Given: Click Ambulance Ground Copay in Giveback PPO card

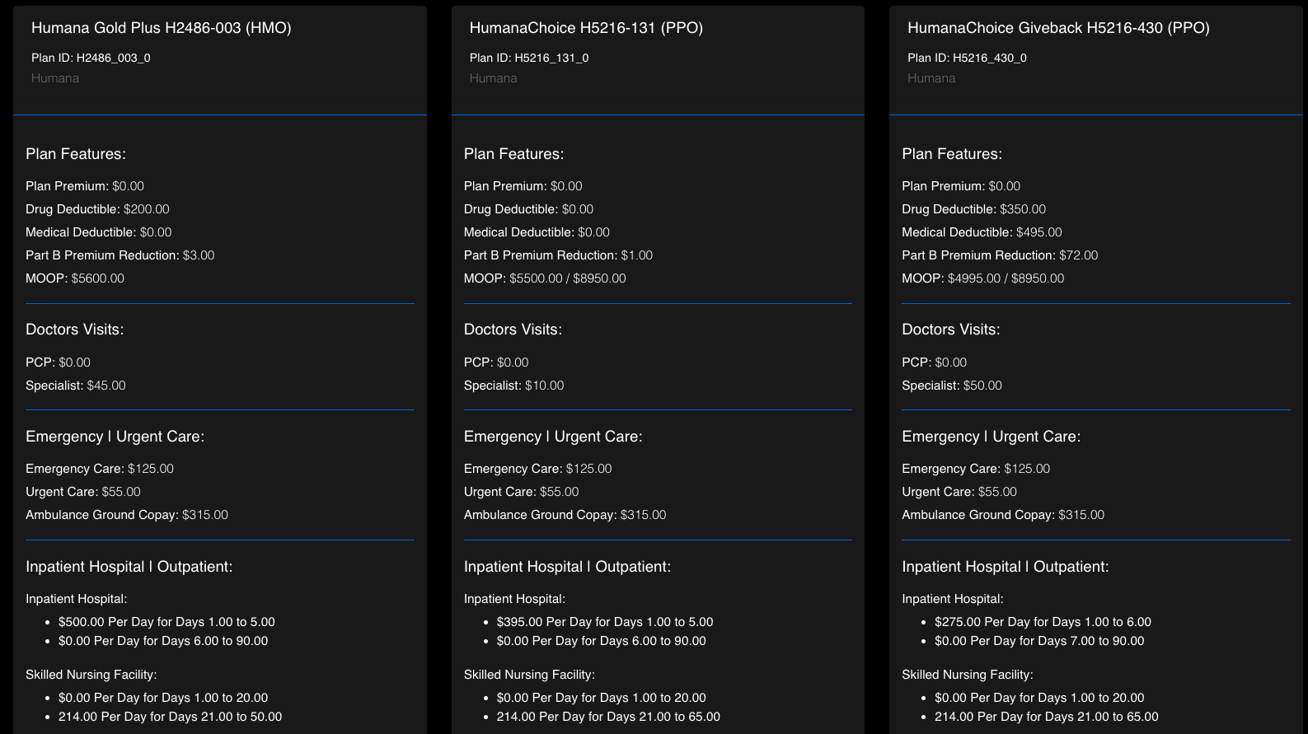Looking at the screenshot, I should 1003,515.
